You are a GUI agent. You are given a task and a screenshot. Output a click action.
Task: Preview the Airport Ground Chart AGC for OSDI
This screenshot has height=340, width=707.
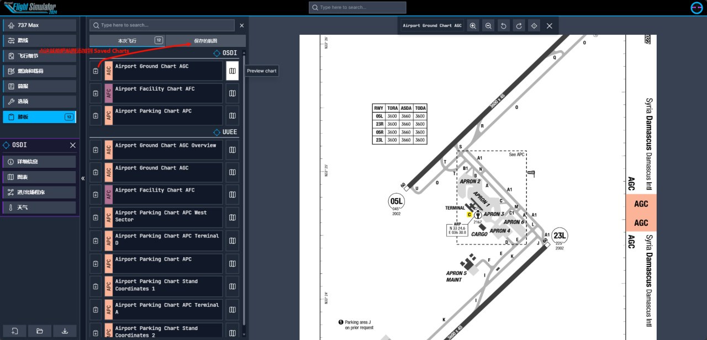[233, 71]
